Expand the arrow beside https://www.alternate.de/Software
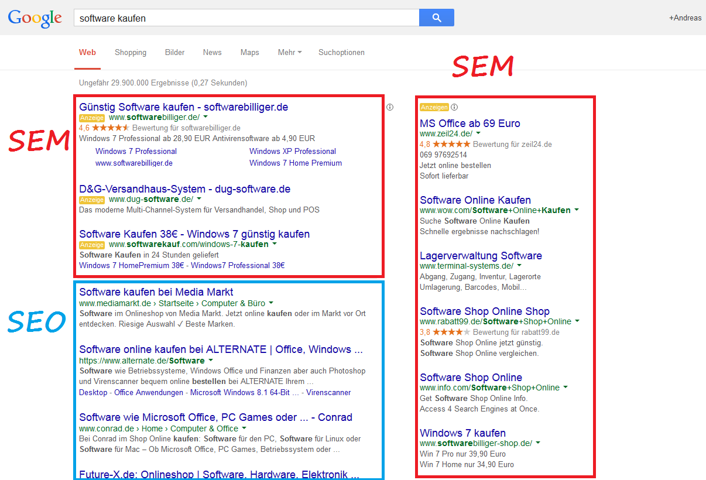 coord(211,361)
